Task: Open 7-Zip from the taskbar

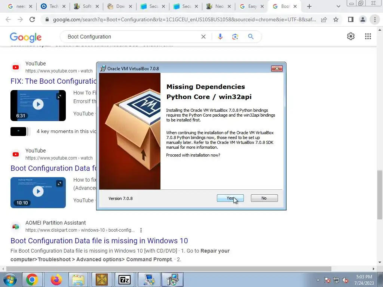Action: (125, 280)
